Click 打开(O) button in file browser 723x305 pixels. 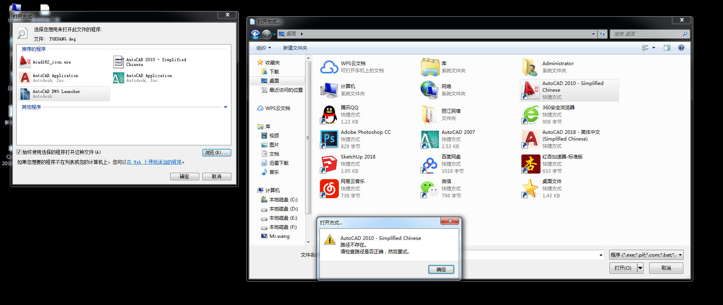623,268
